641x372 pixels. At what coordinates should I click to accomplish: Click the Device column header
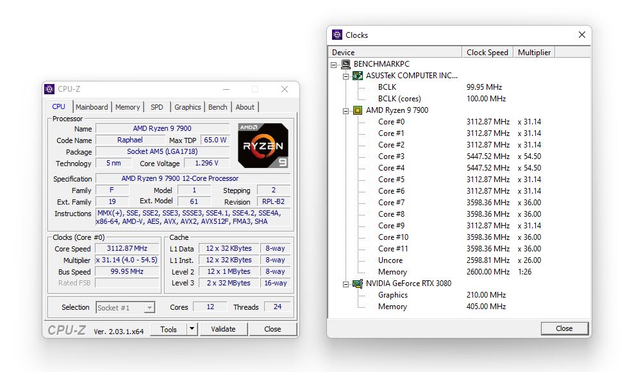395,52
